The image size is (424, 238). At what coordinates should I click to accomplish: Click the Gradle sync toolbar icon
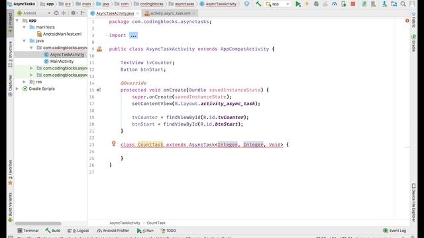coord(364,4)
